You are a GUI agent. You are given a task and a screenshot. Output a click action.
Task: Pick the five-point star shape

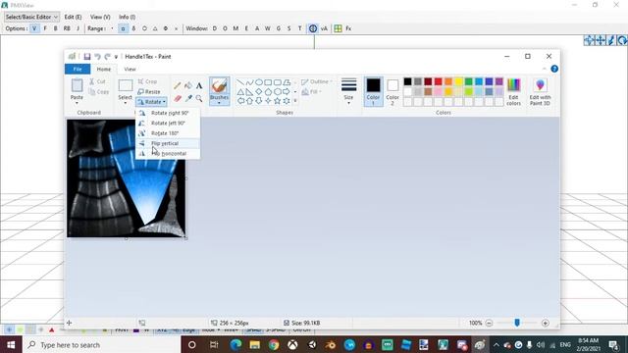277,101
